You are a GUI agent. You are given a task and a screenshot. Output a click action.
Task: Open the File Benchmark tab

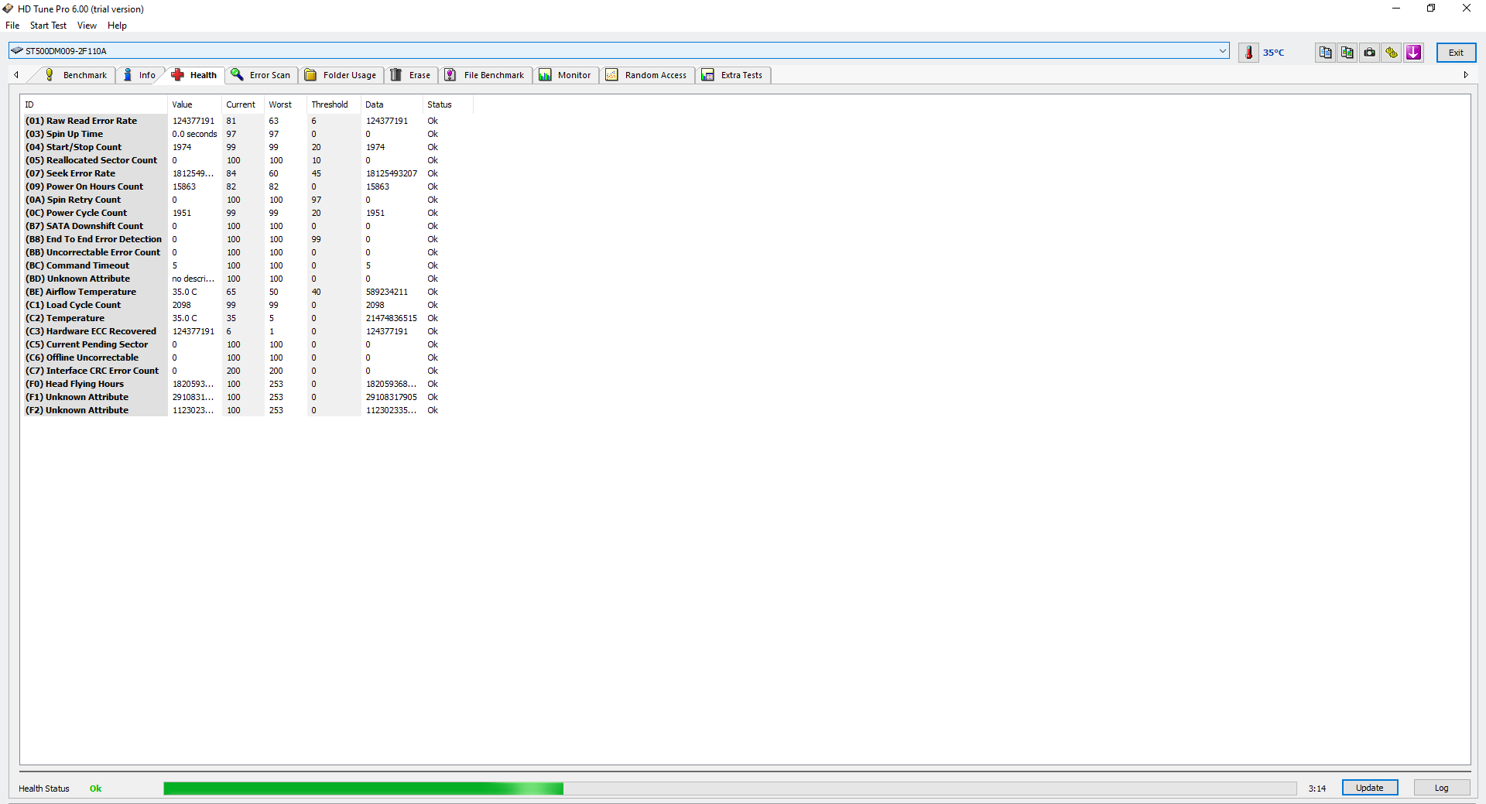point(484,75)
